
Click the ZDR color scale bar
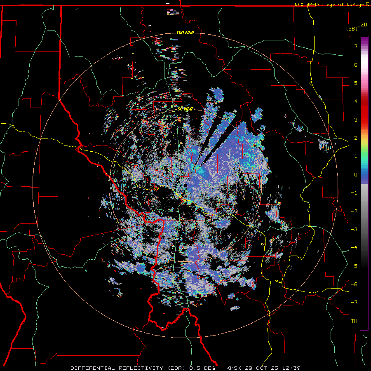(x=364, y=183)
